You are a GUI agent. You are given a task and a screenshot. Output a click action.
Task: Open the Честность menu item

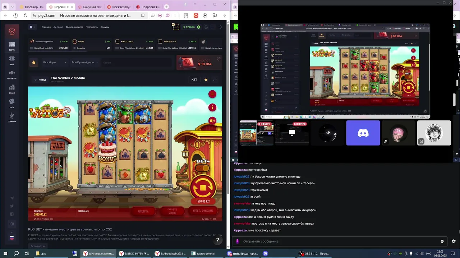(x=92, y=27)
